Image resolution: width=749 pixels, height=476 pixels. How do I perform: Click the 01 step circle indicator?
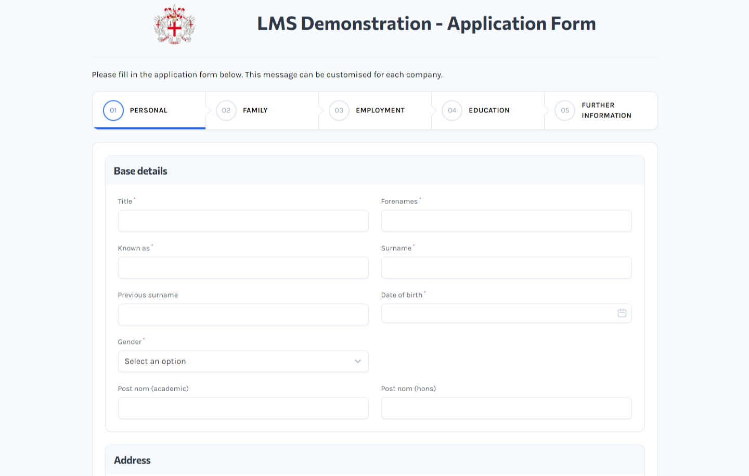[113, 110]
